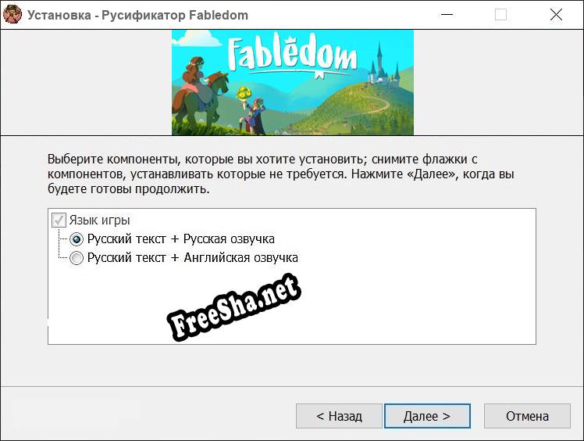Close the Fabledom installer window
The height and width of the screenshot is (441, 584).
pos(556,15)
